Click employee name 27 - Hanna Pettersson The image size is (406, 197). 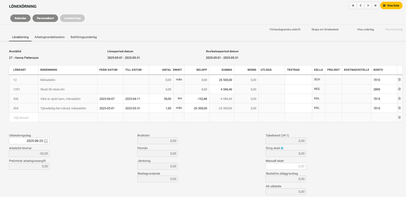tap(24, 58)
